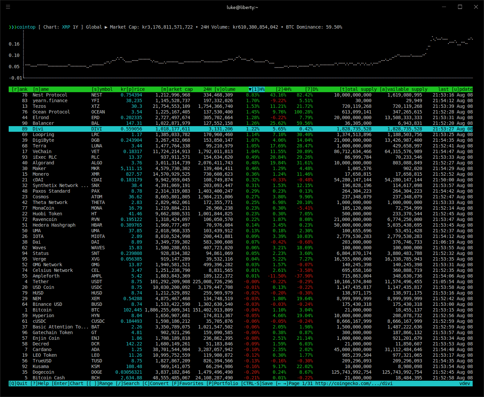
Task: Click [Enter]Chart in the status bar
Action: click(67, 383)
